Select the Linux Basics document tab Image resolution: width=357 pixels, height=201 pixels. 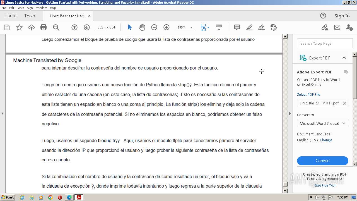(x=68, y=16)
